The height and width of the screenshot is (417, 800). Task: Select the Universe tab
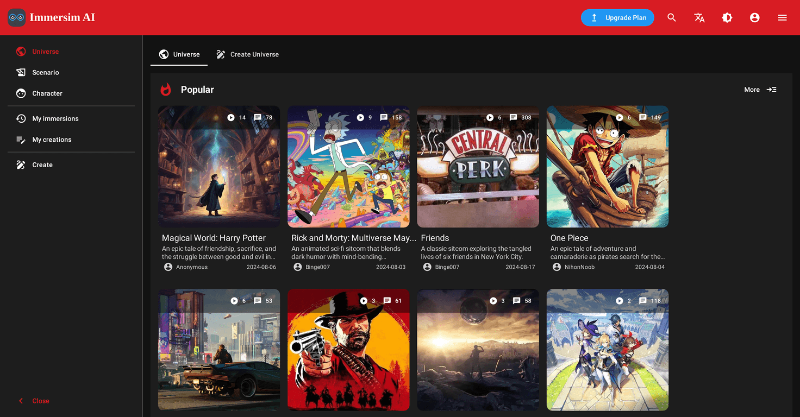tap(179, 54)
